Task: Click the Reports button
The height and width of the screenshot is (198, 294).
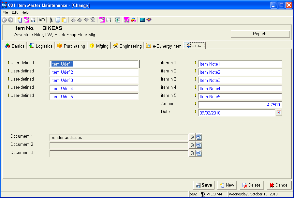Action: point(260,34)
